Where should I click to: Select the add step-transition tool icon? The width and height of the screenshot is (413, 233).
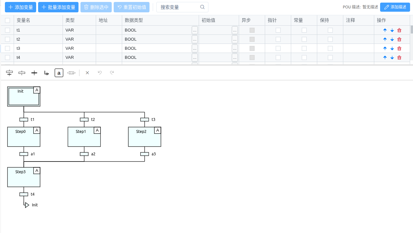(x=9, y=73)
